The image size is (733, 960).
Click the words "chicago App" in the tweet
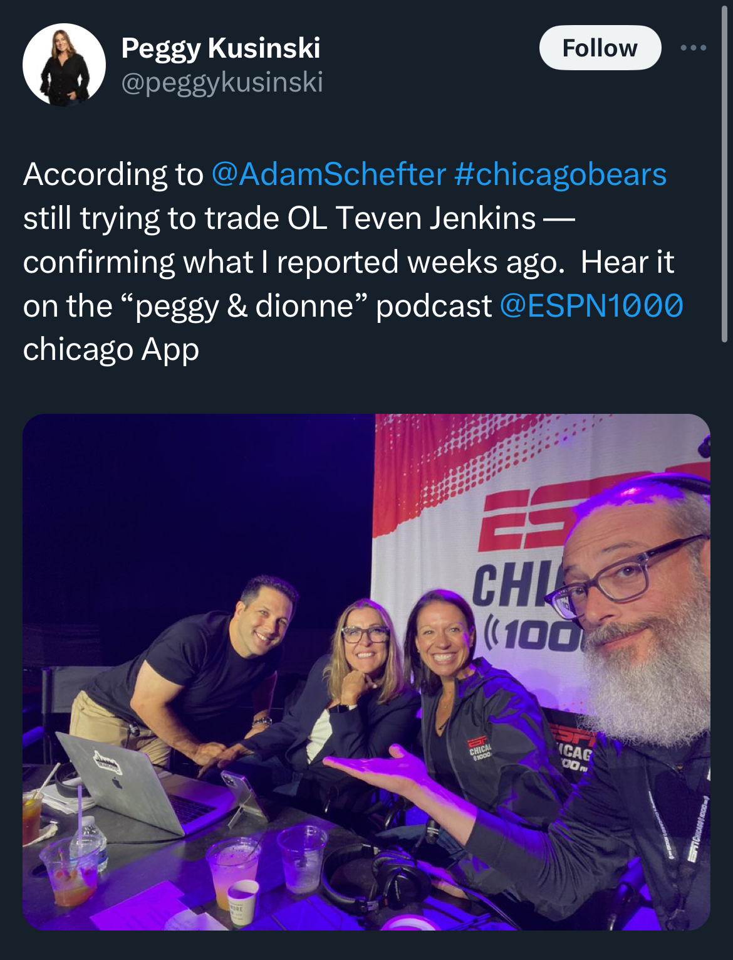(x=111, y=349)
